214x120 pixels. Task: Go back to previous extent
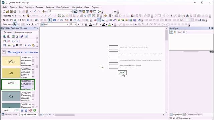(x=28, y=20)
